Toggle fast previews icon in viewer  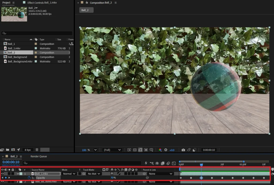(129, 150)
